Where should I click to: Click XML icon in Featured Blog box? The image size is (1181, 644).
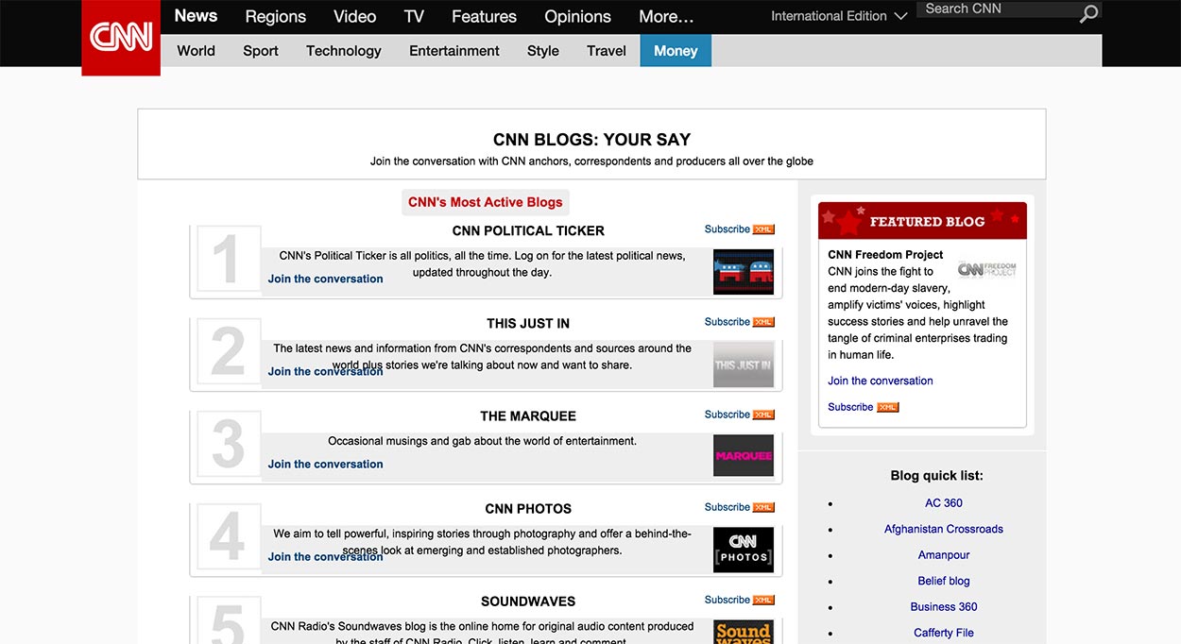click(888, 408)
